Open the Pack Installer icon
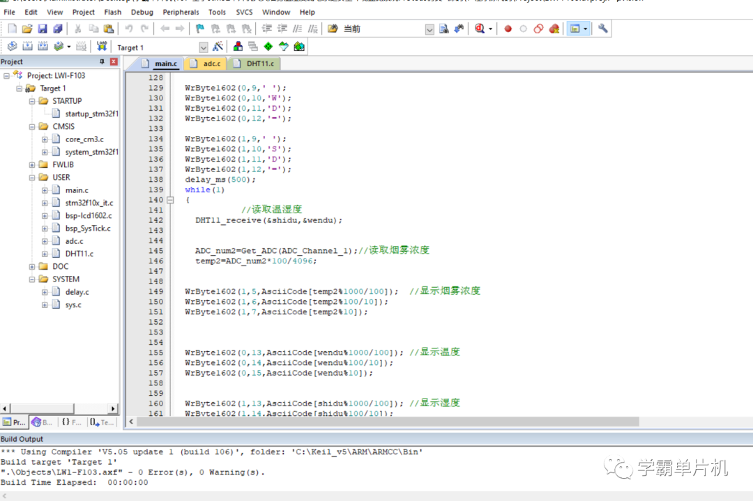This screenshot has width=753, height=501. point(299,47)
